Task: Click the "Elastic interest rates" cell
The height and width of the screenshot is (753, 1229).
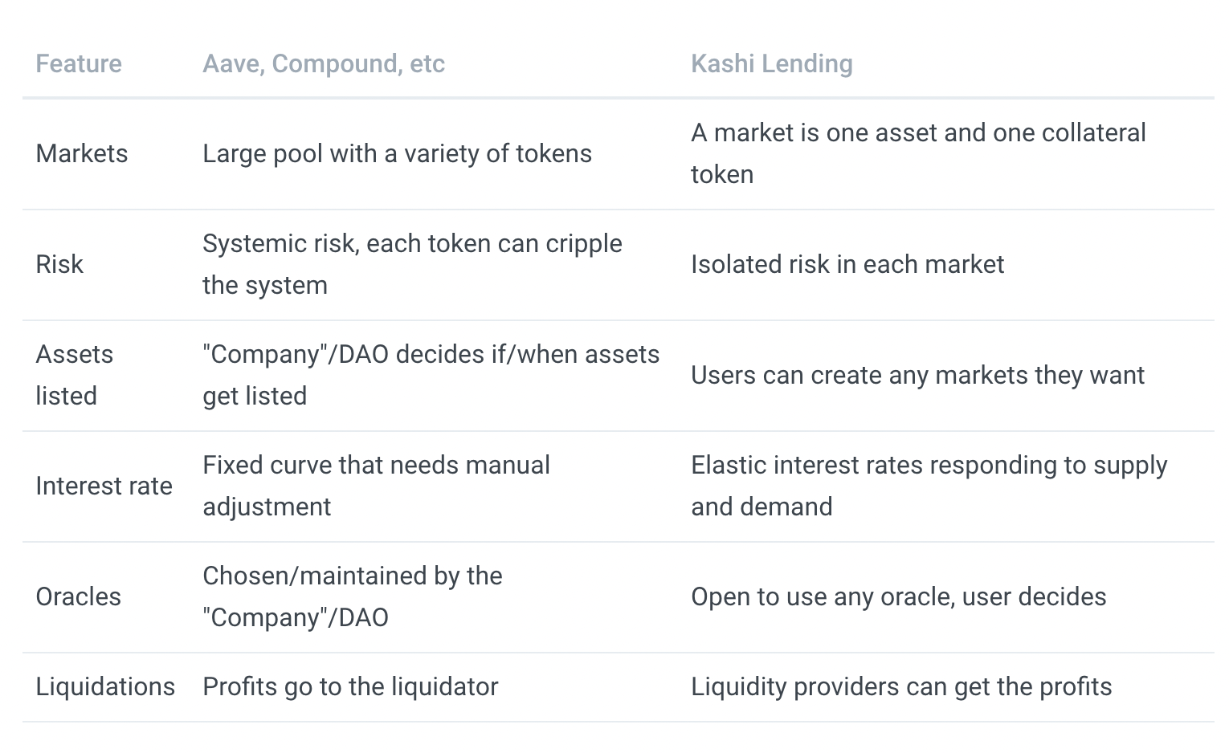Action: [x=929, y=486]
